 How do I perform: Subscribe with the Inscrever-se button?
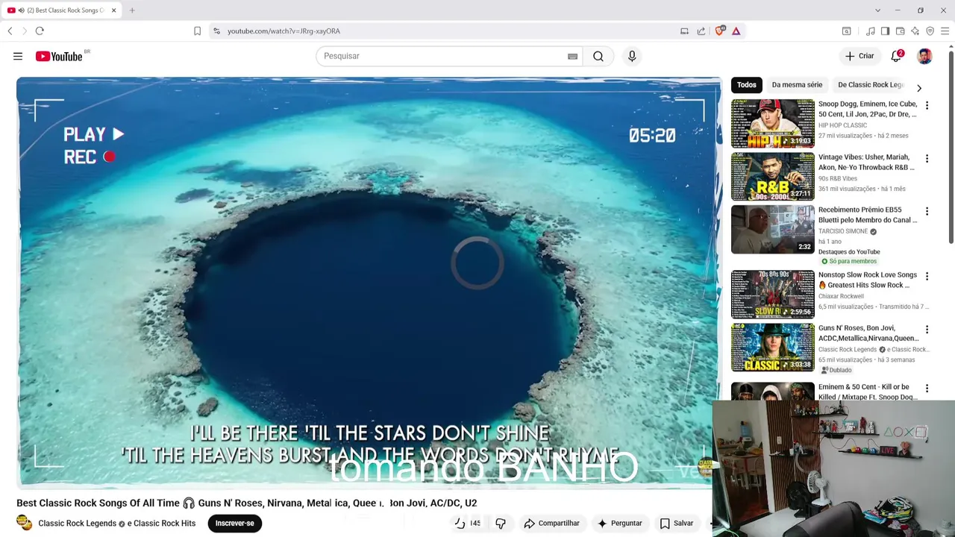pos(234,524)
